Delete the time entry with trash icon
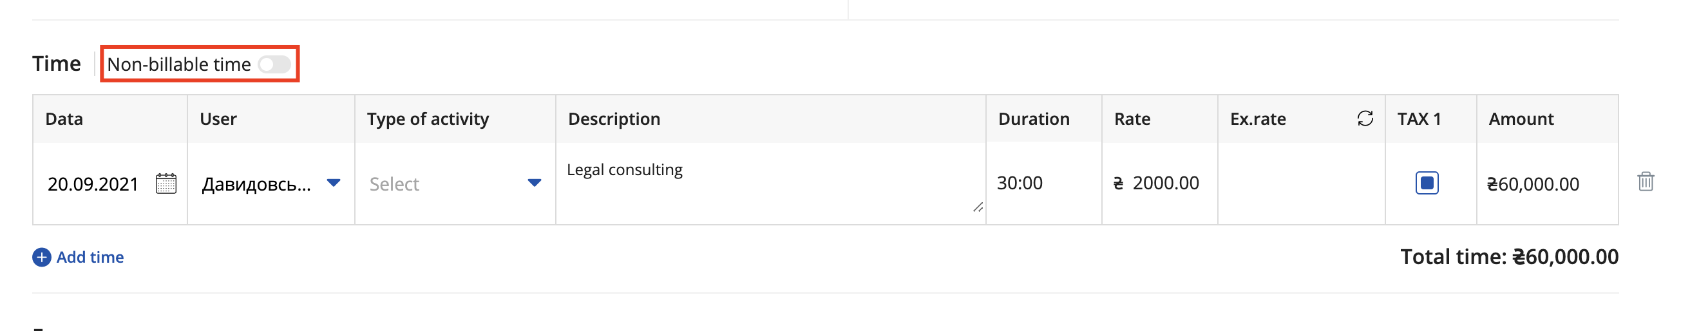The height and width of the screenshot is (331, 1690). 1646,182
